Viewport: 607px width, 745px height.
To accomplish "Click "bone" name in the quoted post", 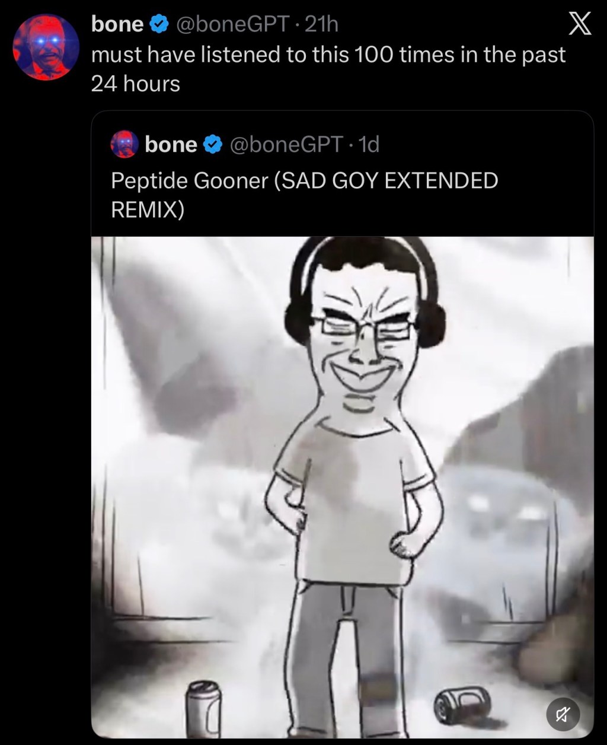I will tap(171, 144).
